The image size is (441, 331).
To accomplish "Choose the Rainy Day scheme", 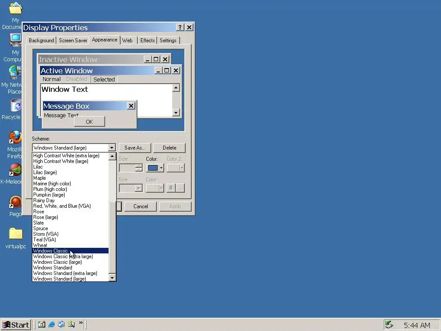I will tap(70, 201).
